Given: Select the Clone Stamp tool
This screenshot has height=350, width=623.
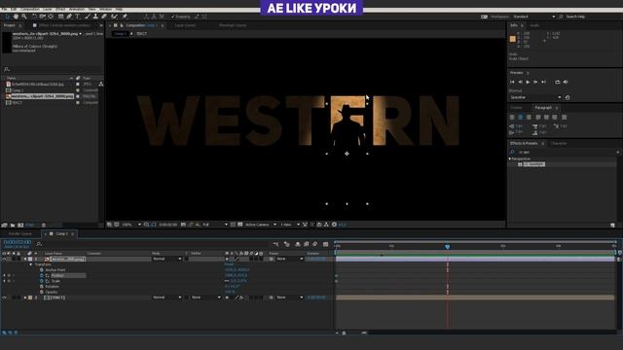Looking at the screenshot, I should click(x=95, y=17).
